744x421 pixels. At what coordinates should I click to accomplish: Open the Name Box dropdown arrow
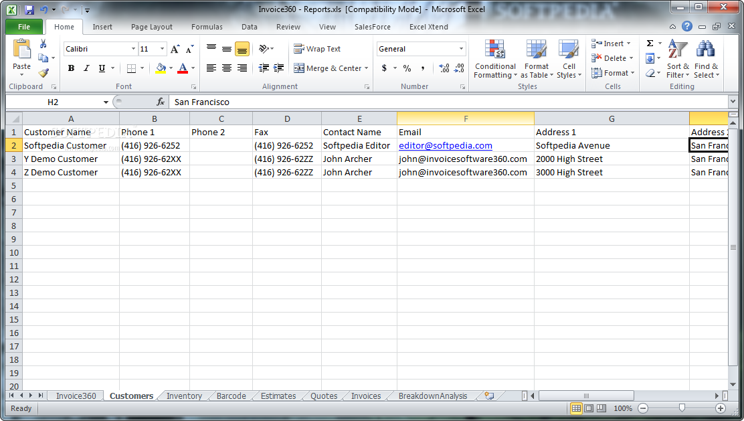106,102
